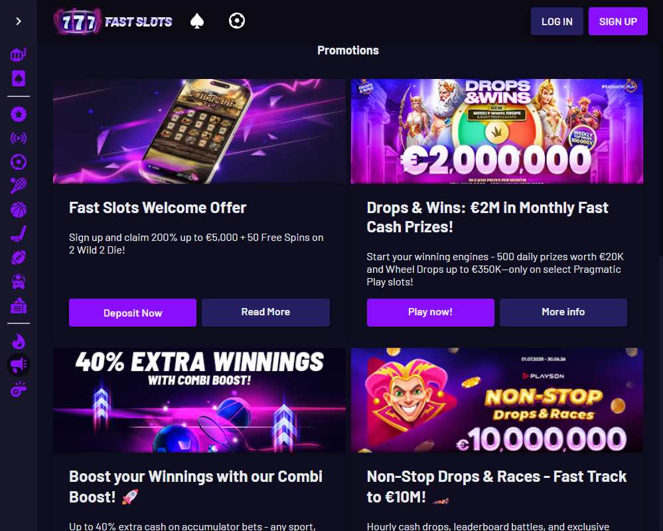Select the basketball sidebar icon
This screenshot has height=531, width=663.
click(x=18, y=210)
